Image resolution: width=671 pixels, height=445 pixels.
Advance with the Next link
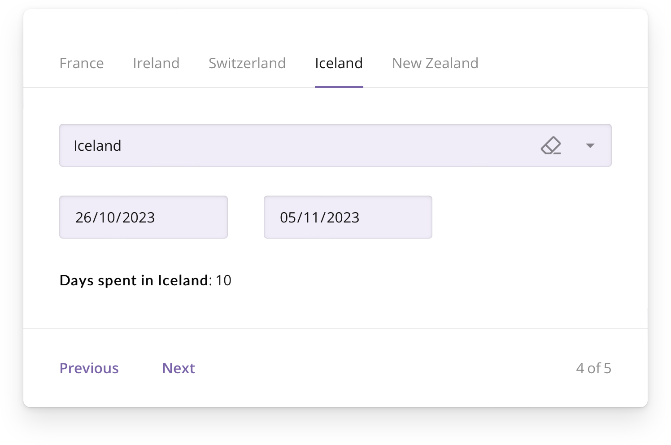179,368
